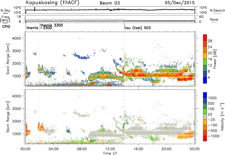
Task: Click the '18' tick of frequency panel
Action: [x=19, y=17]
